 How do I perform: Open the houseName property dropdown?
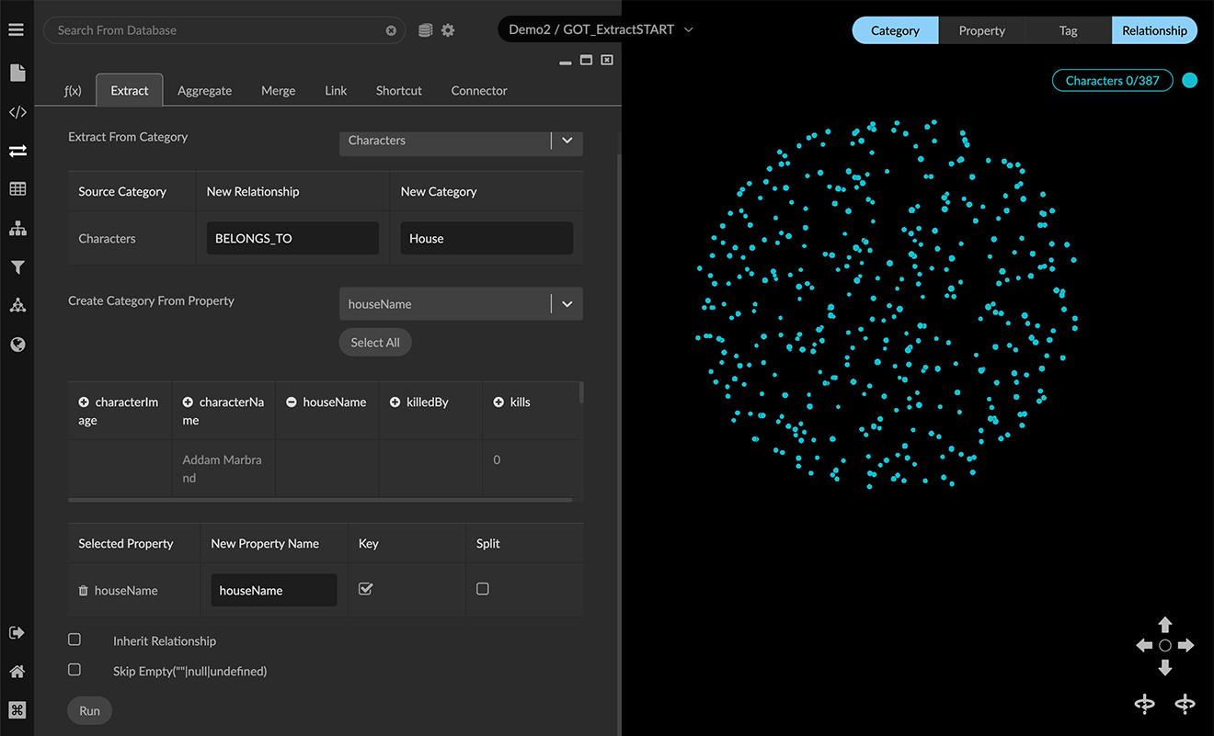coord(567,304)
